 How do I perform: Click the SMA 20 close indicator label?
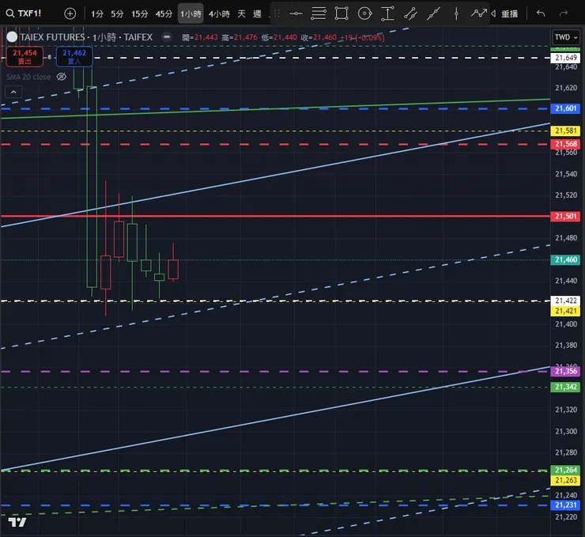point(28,77)
